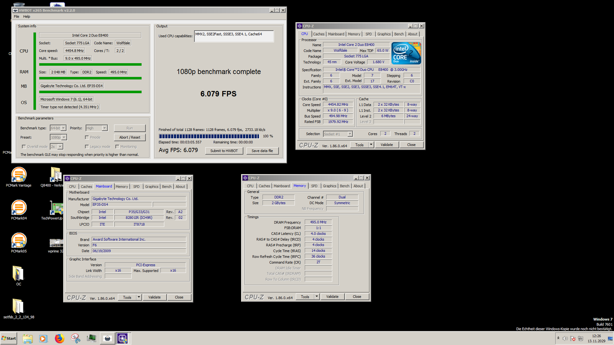
Task: Expand Tools arrow in CPU-Z CPU window
Action: tap(371, 145)
